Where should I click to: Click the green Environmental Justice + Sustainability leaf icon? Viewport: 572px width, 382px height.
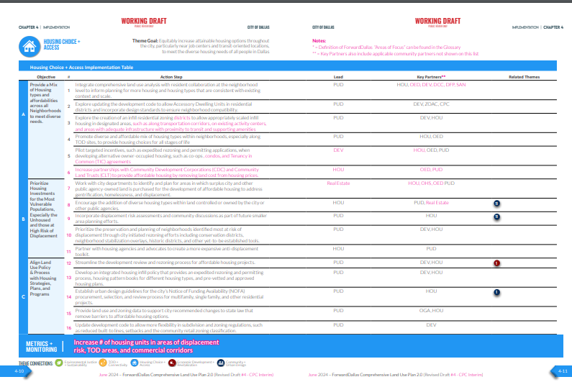coord(59,363)
